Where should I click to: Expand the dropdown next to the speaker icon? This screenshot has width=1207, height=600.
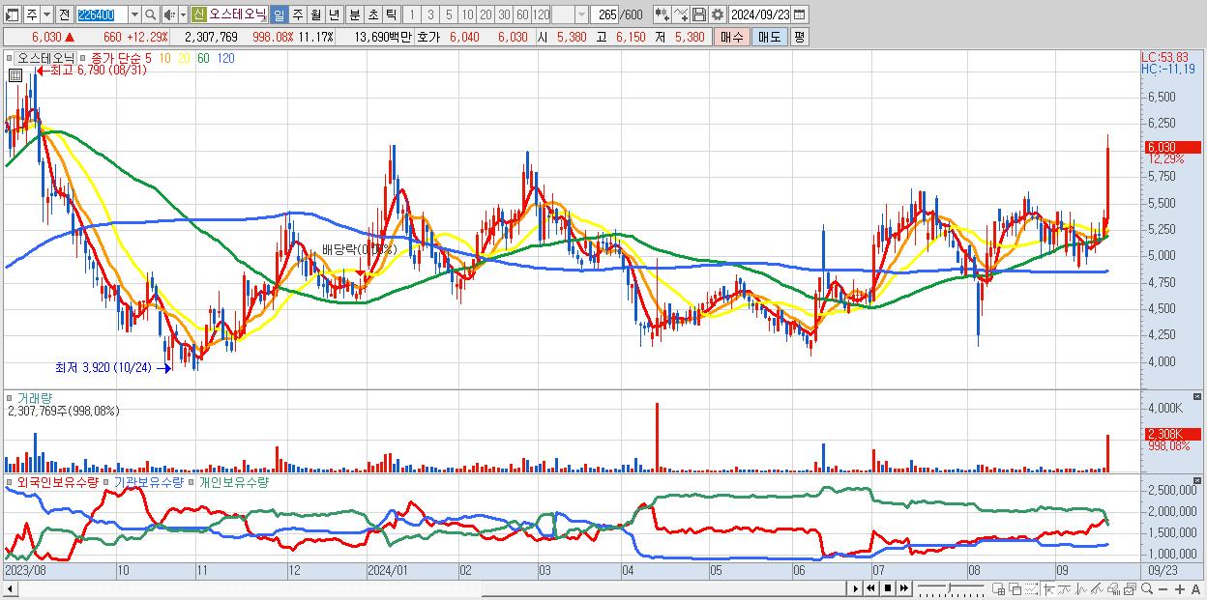182,14
